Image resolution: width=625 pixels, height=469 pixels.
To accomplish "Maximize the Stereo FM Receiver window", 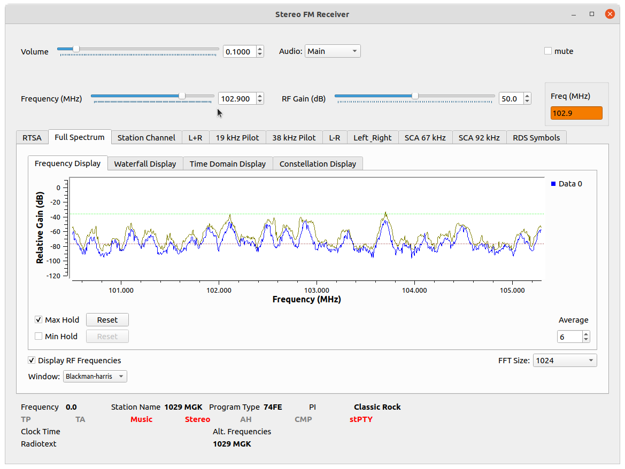I will pos(592,14).
